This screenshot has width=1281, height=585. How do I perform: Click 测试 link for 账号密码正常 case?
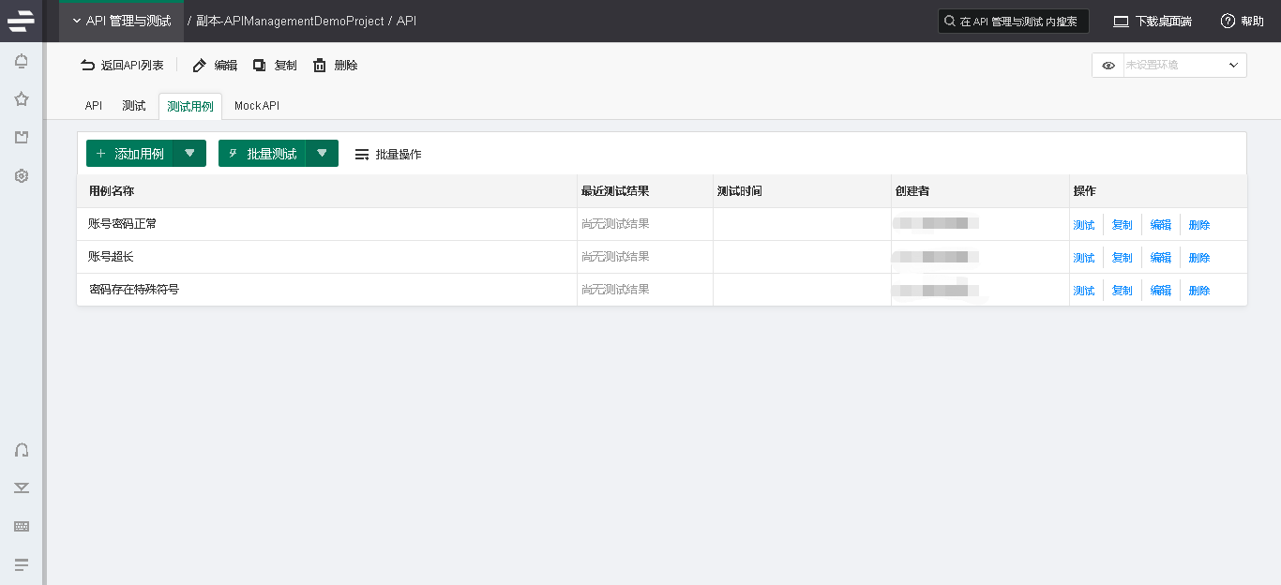[1083, 225]
